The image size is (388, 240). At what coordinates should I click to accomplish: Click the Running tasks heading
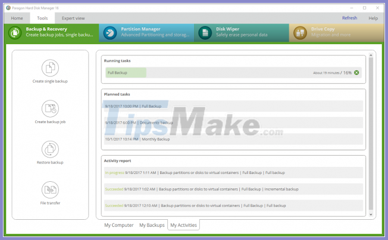[x=117, y=61]
